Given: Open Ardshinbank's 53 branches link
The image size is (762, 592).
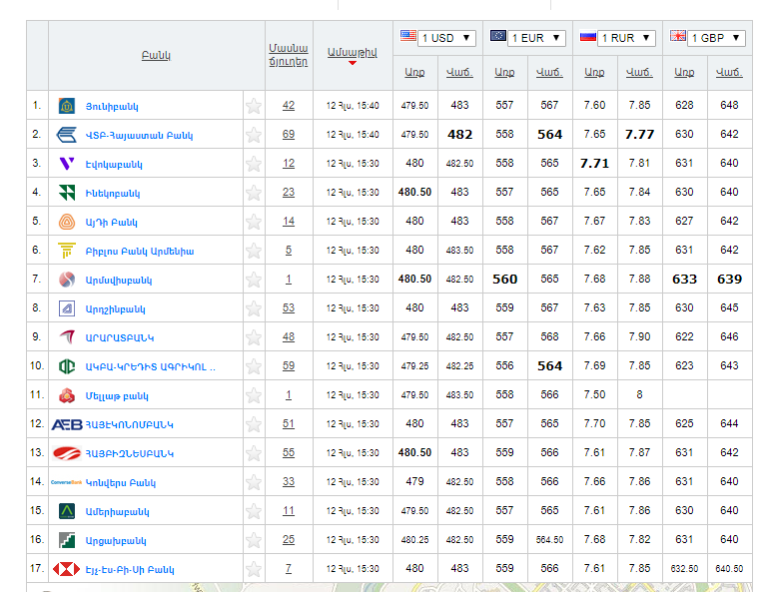Looking at the screenshot, I should click(x=289, y=307).
